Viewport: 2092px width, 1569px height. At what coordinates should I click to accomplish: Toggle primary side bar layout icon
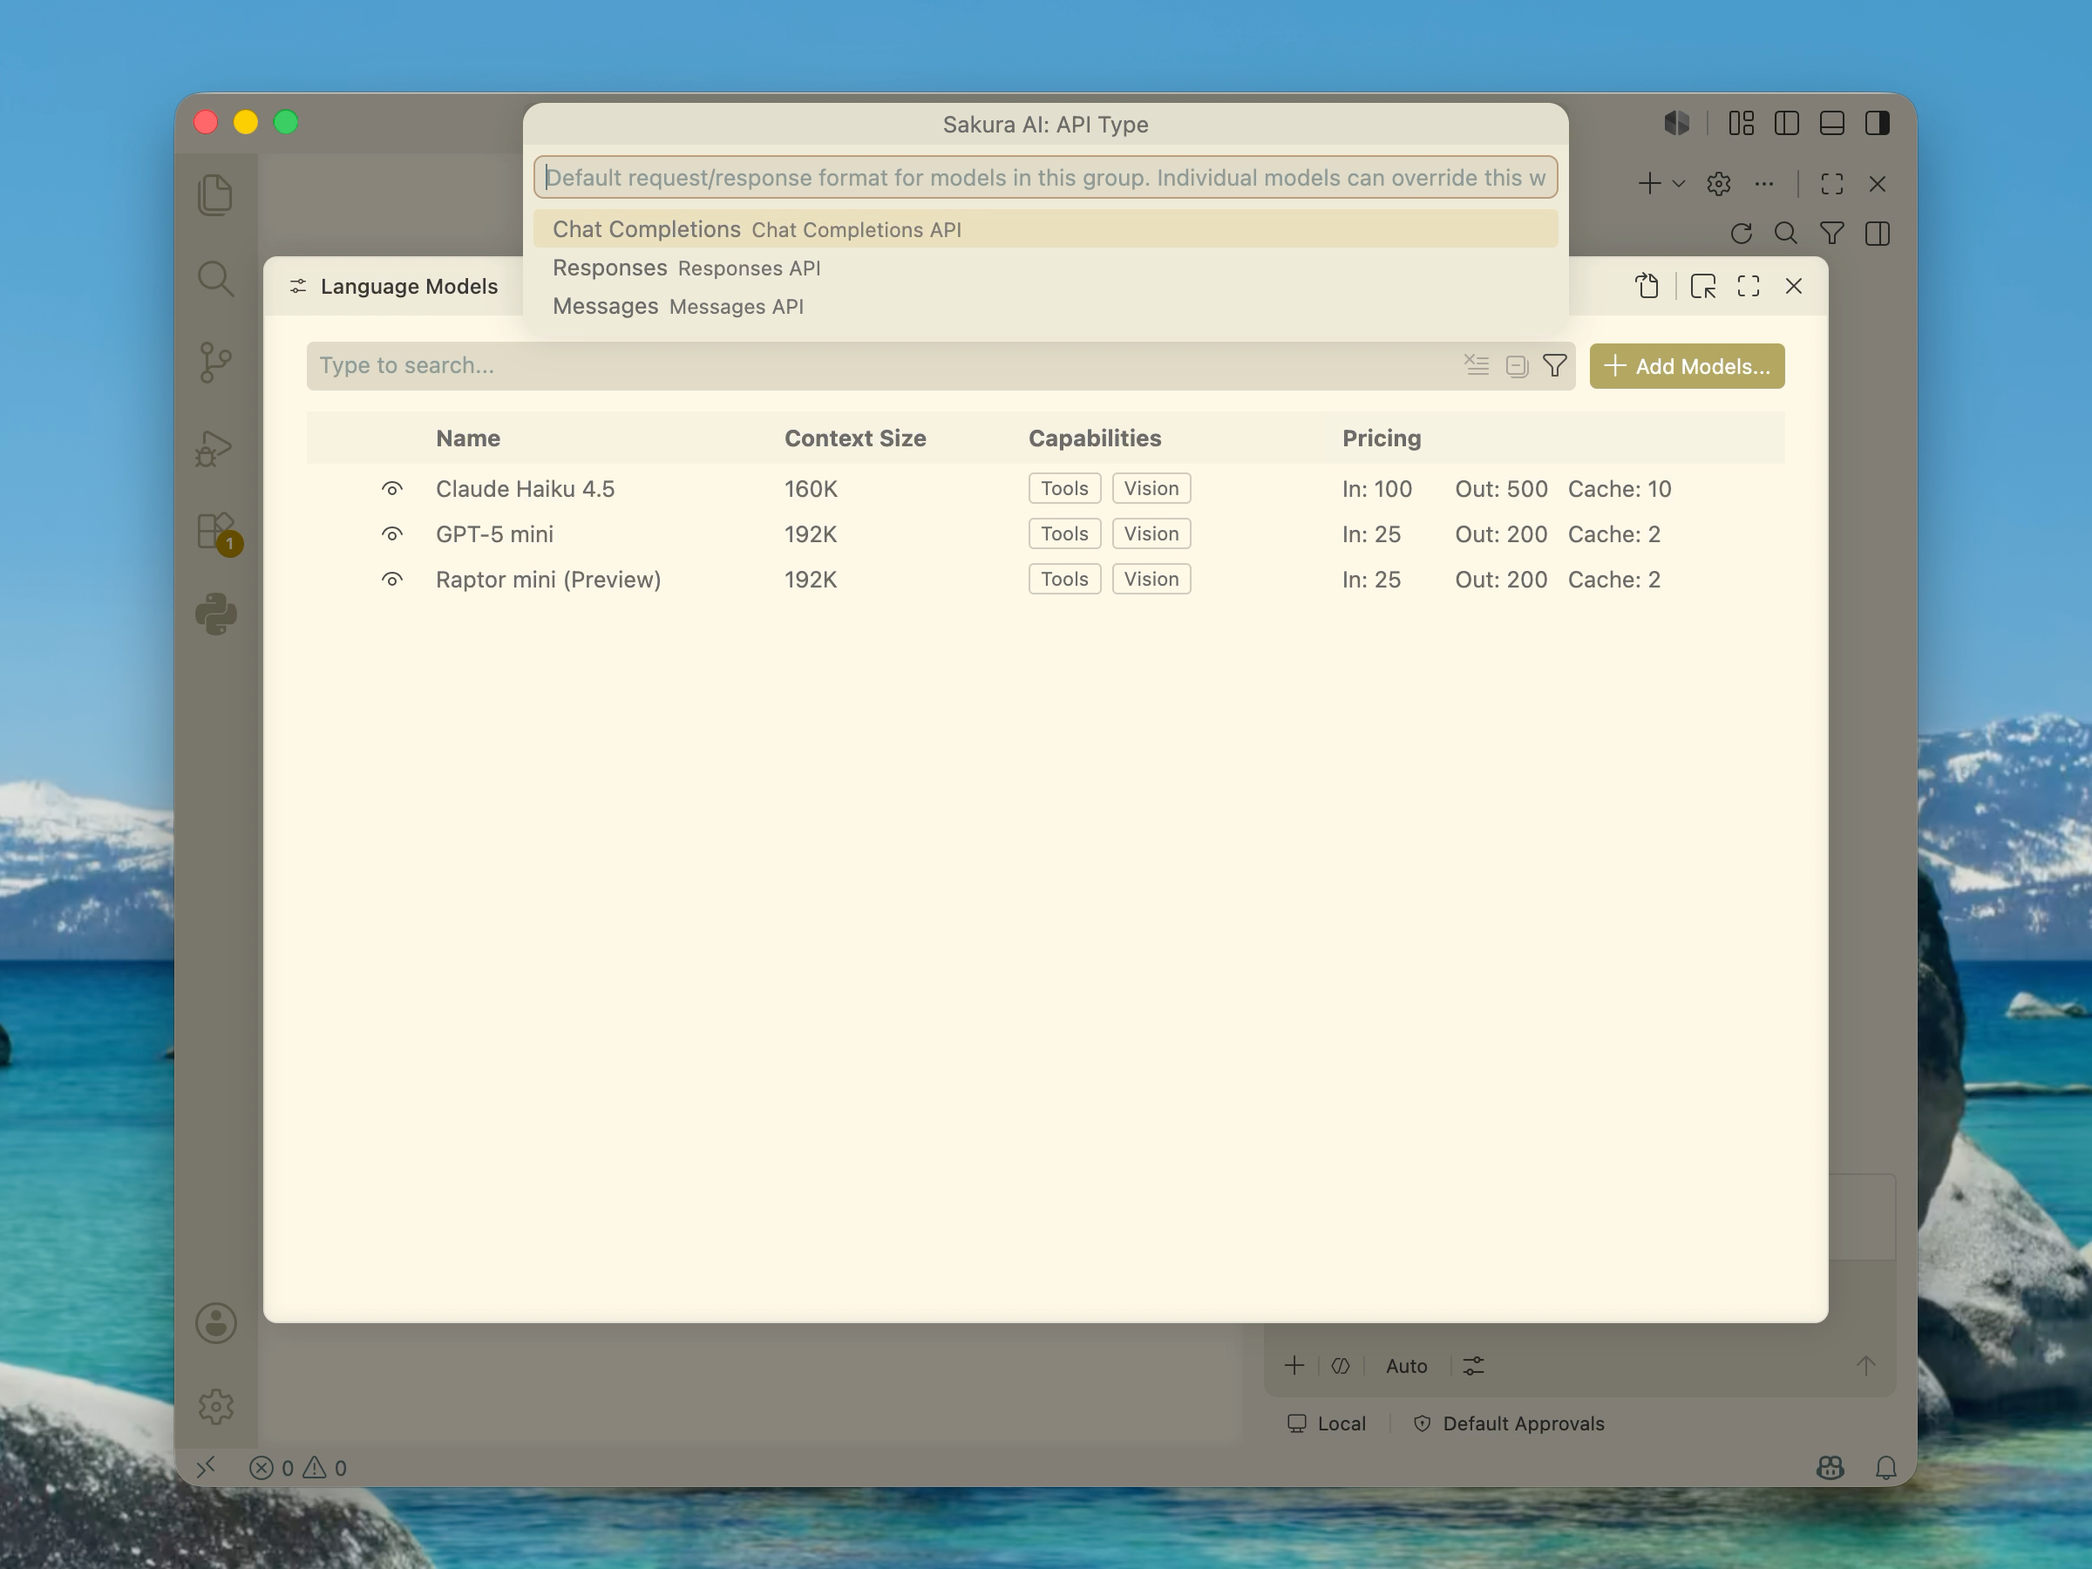click(x=1787, y=123)
